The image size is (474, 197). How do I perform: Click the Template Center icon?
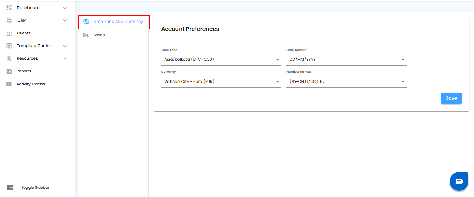coord(9,46)
